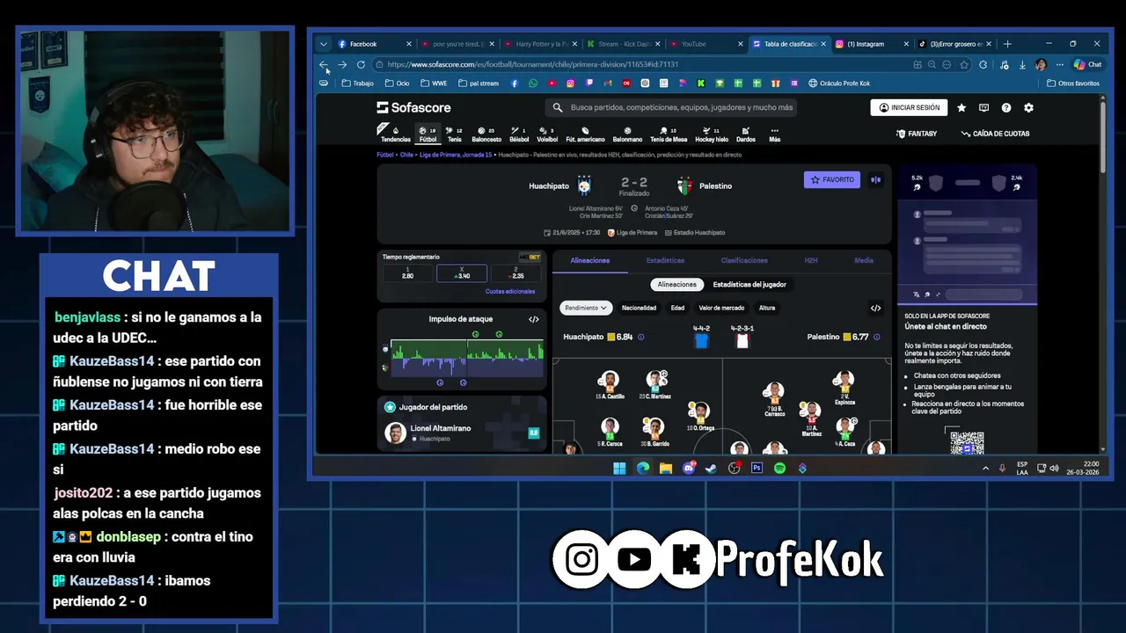This screenshot has height=633, width=1126.
Task: Click embed code icon on Impulso de ataque
Action: pyautogui.click(x=533, y=319)
